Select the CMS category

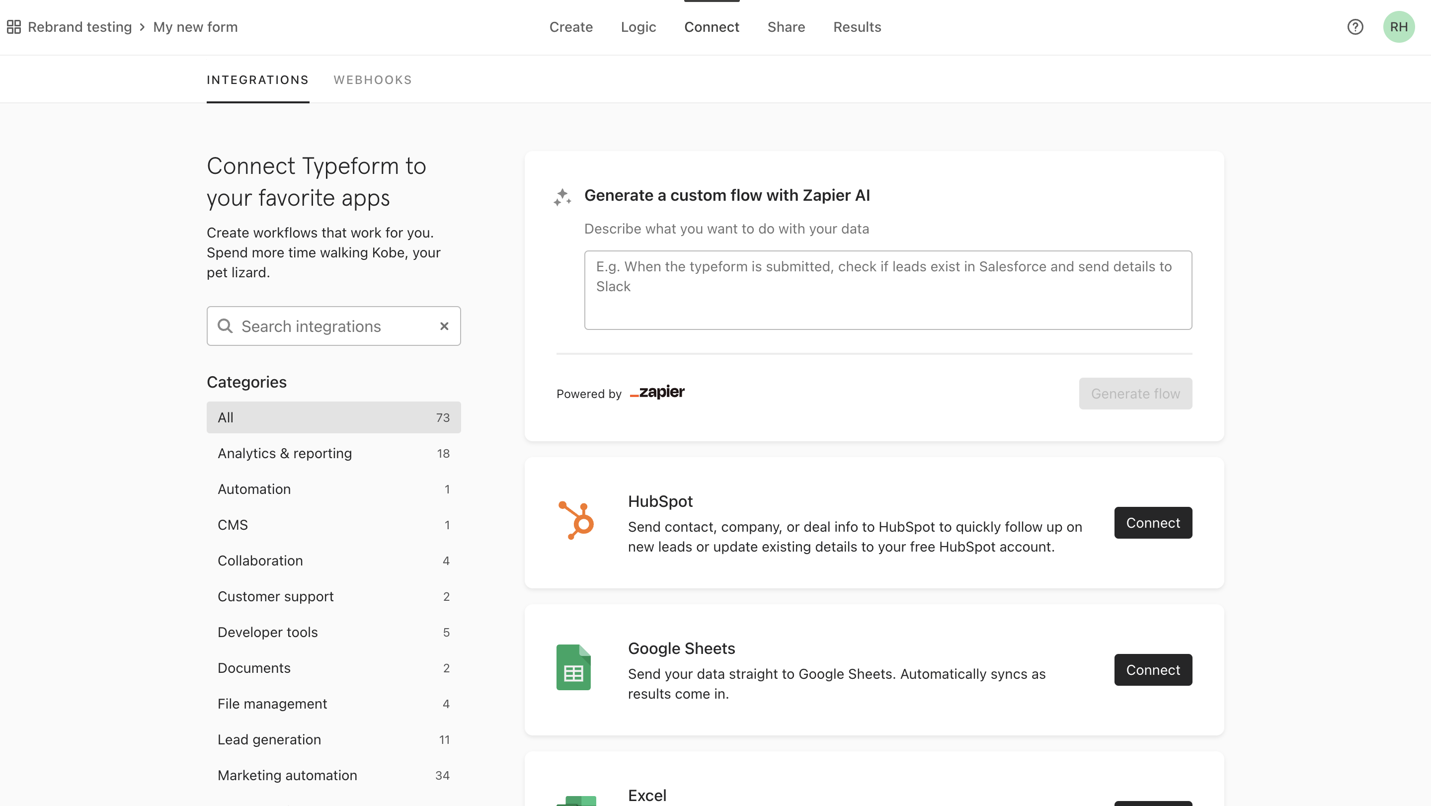pos(334,525)
